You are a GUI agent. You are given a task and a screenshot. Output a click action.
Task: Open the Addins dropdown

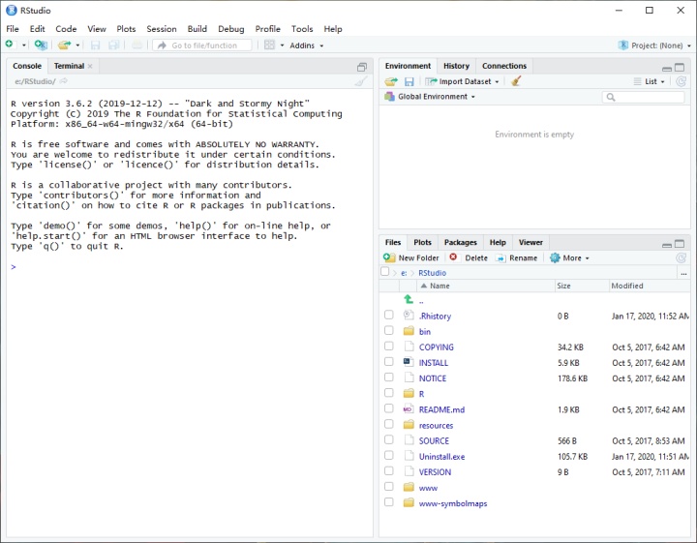[307, 45]
